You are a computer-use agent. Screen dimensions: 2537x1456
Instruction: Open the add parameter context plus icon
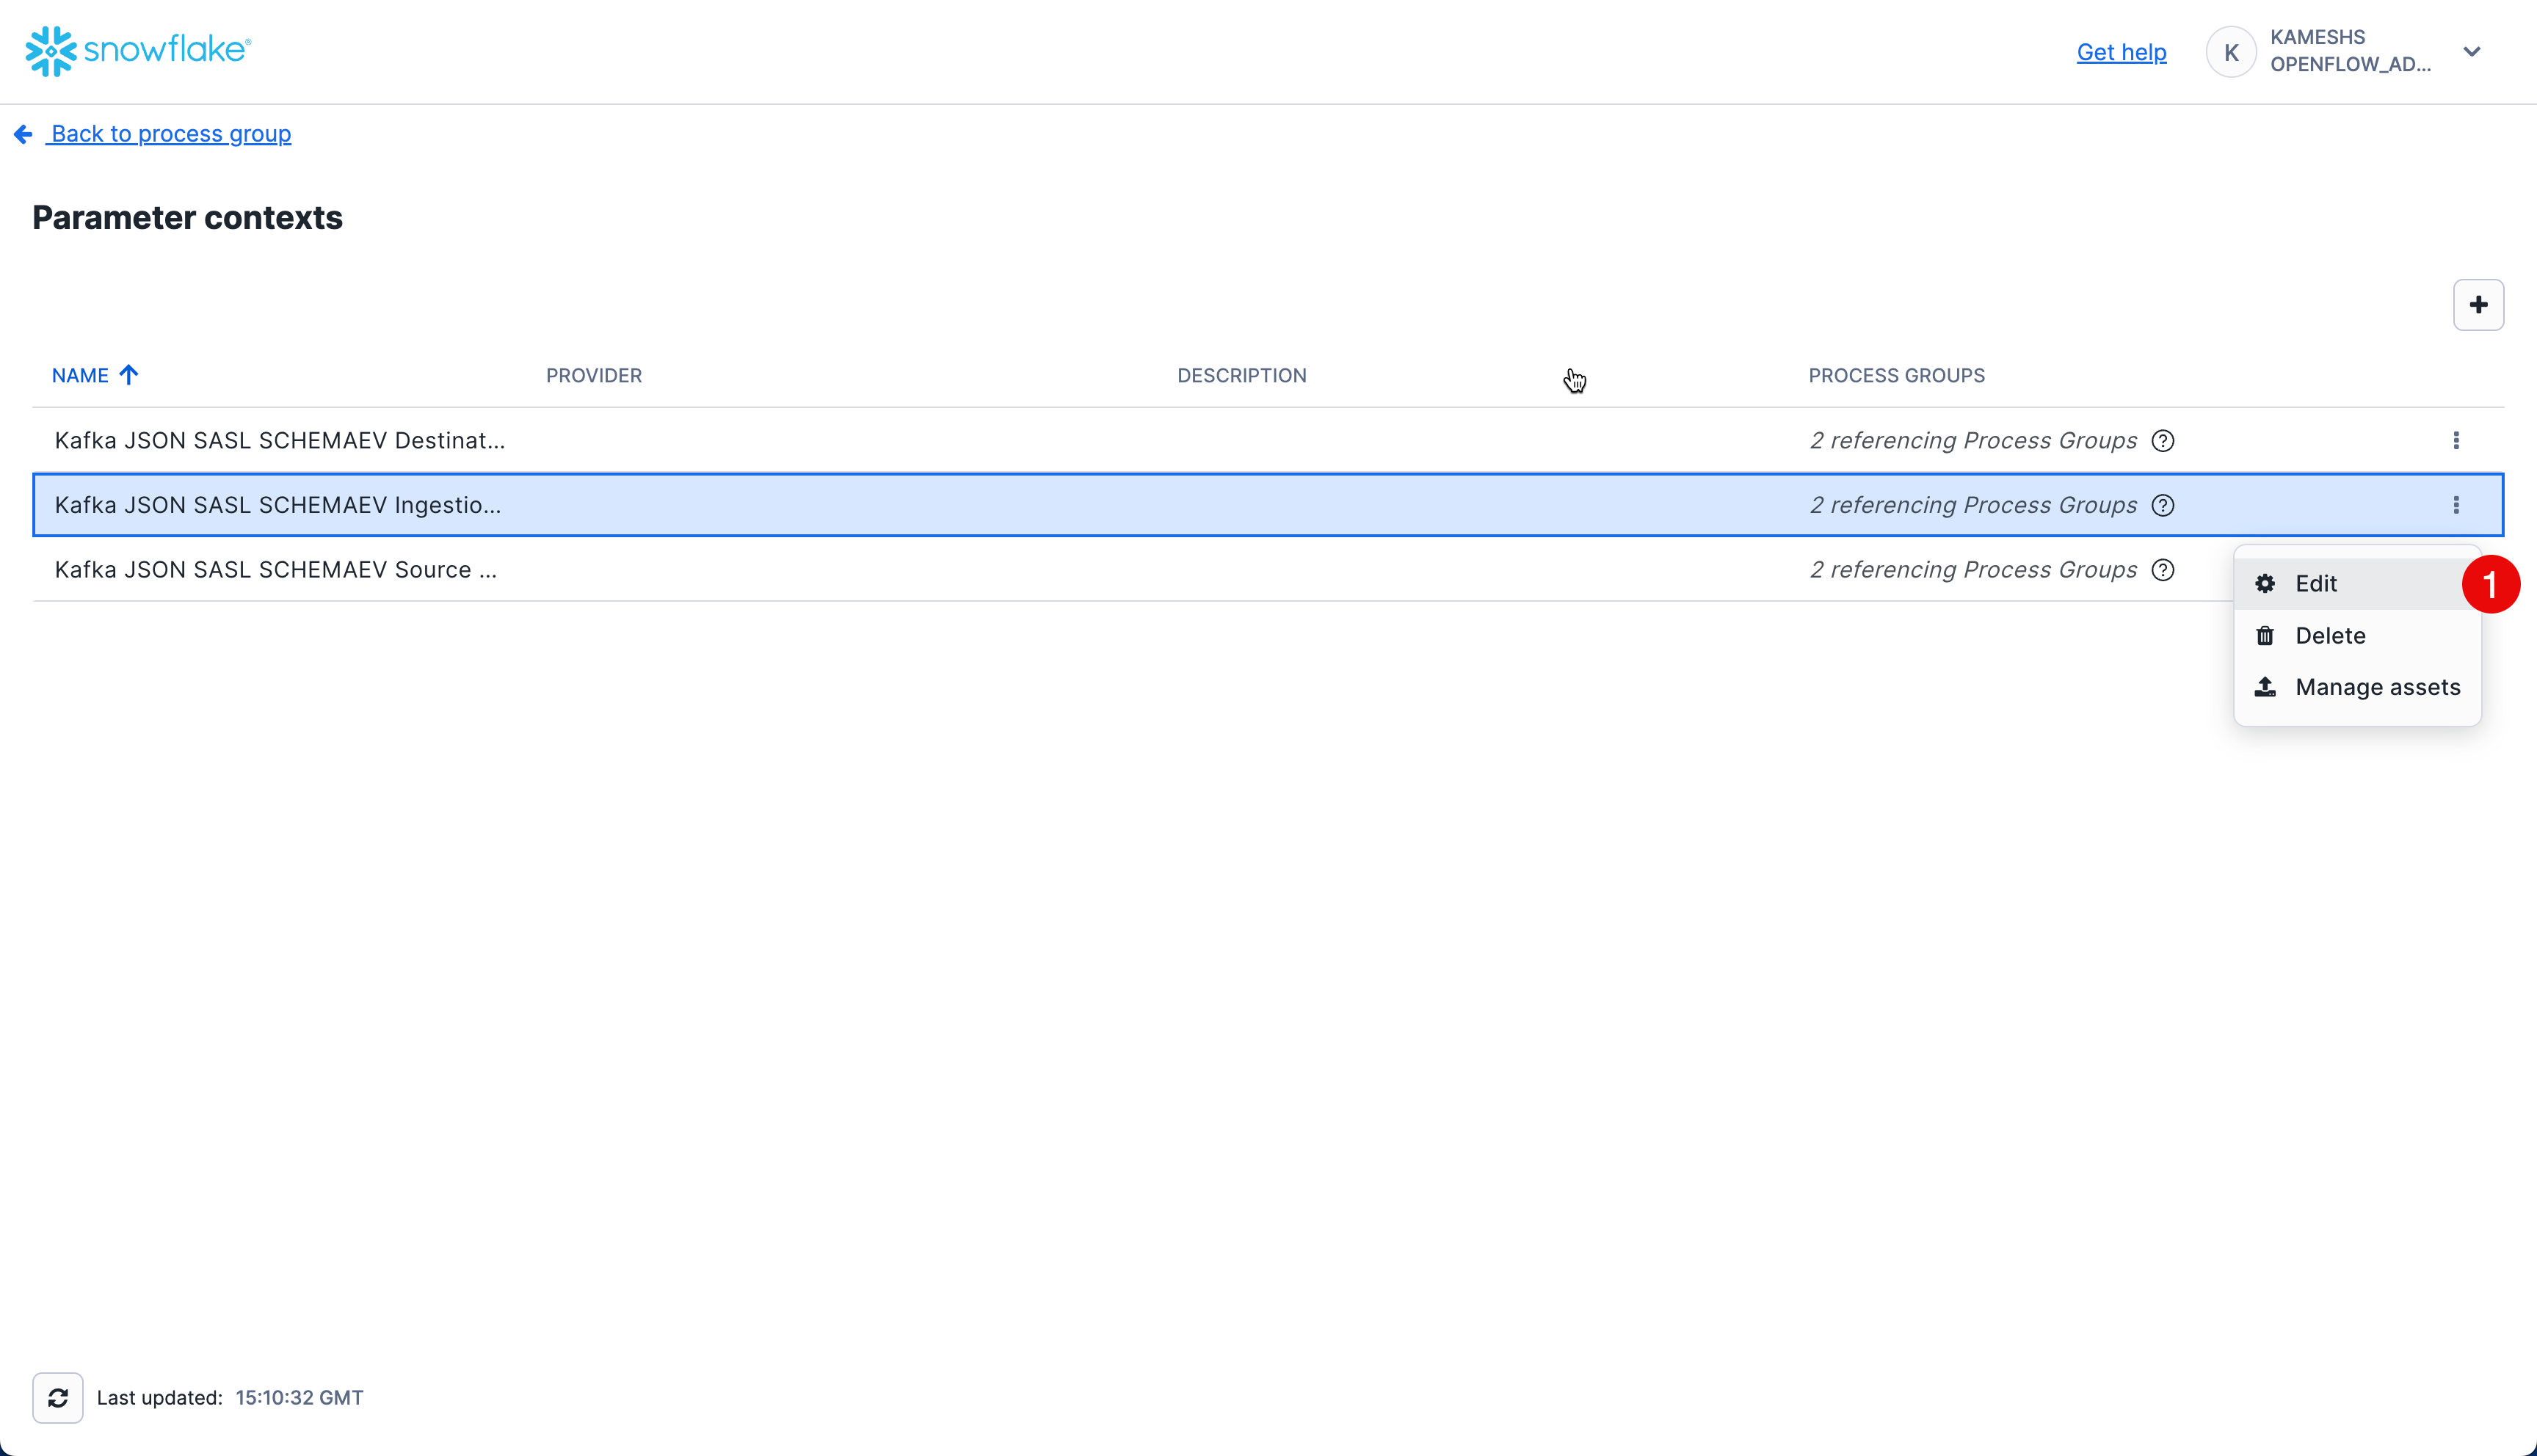coord(2478,305)
